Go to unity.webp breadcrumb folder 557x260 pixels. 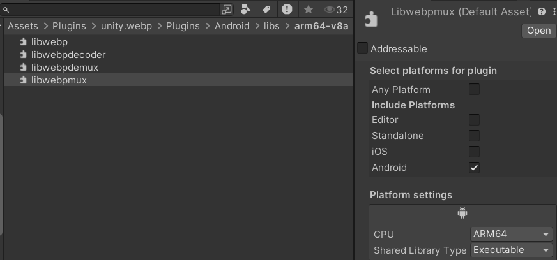point(126,26)
